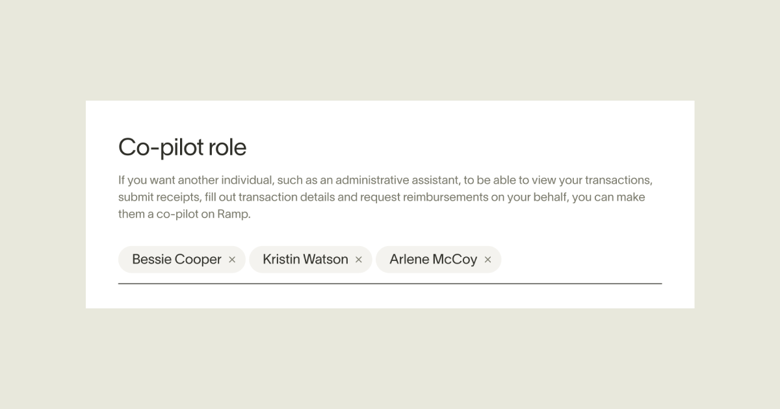
Task: Remove Bessie Cooper using the x icon
Action: pos(232,260)
